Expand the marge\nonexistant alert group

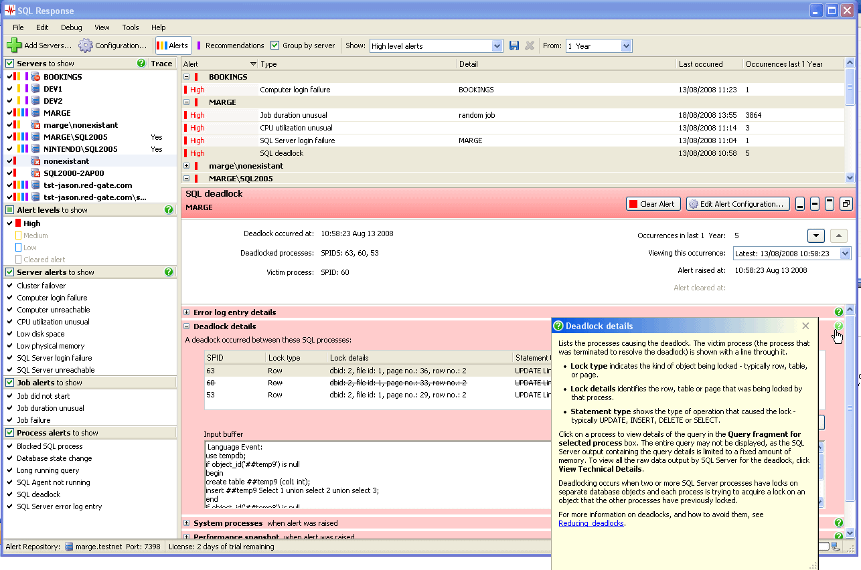tap(186, 166)
